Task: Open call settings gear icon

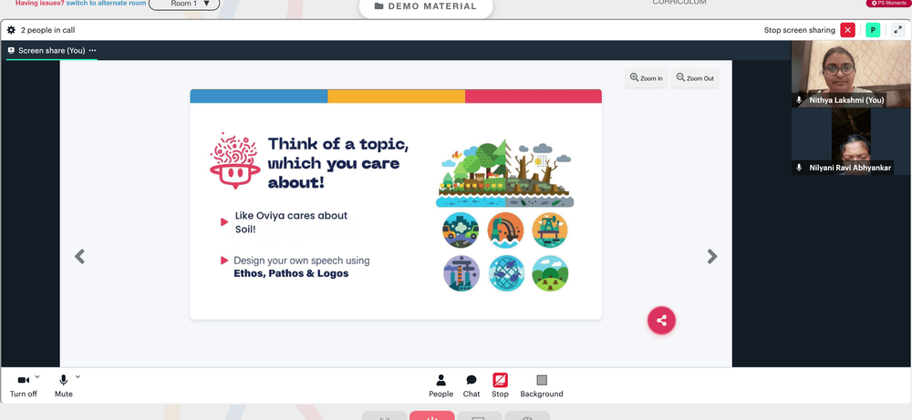Action: (11, 30)
